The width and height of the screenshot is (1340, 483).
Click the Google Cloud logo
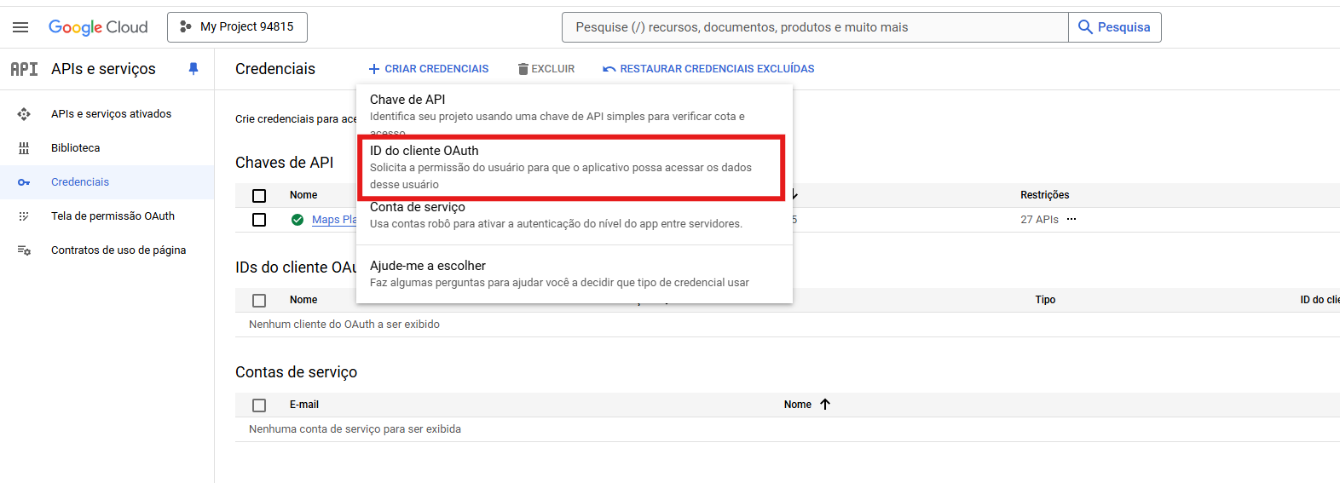pos(98,27)
